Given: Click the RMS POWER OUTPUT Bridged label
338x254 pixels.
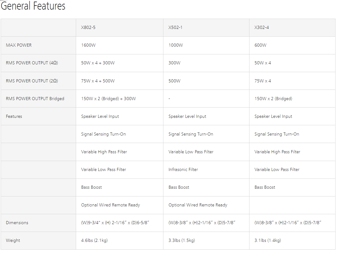Looking at the screenshot, I should (x=35, y=99).
